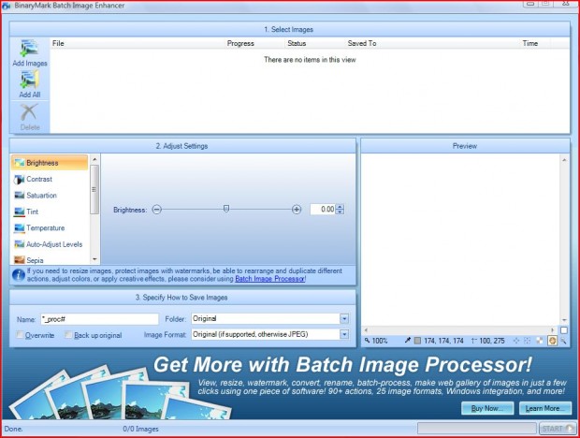Click the brightness value field
Image resolution: width=580 pixels, height=438 pixels.
(x=323, y=210)
